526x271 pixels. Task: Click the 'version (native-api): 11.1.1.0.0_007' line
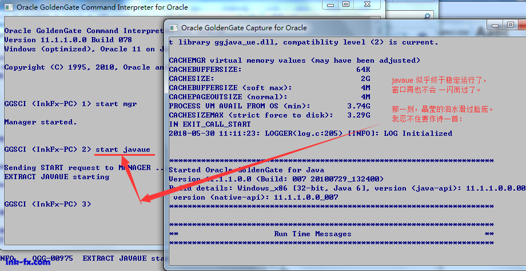(256, 197)
